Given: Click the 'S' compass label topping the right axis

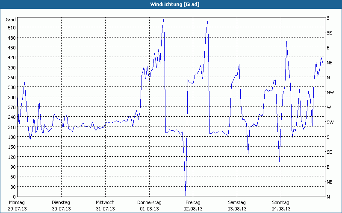Looking at the screenshot, I should (x=328, y=18).
